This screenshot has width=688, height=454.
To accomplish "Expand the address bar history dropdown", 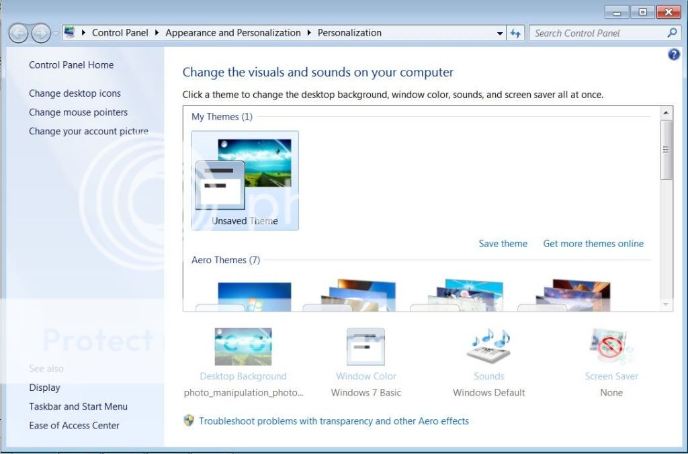I will pyautogui.click(x=500, y=34).
